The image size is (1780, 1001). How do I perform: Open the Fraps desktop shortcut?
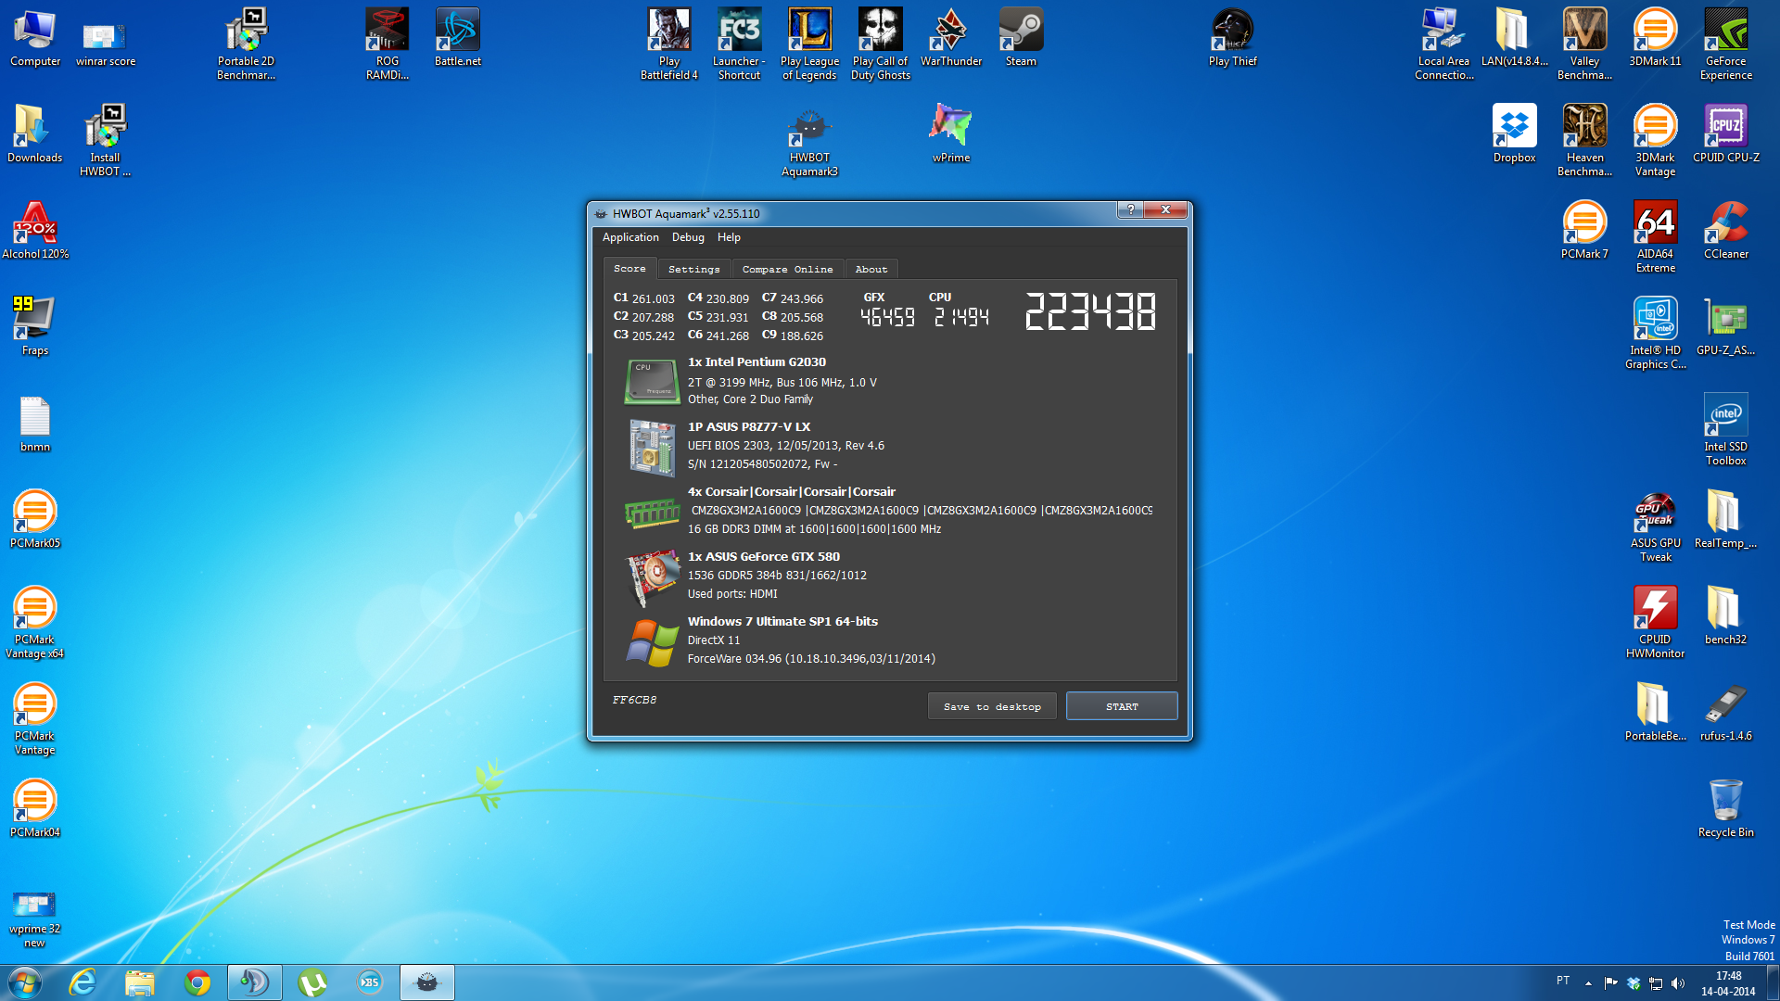(x=35, y=326)
